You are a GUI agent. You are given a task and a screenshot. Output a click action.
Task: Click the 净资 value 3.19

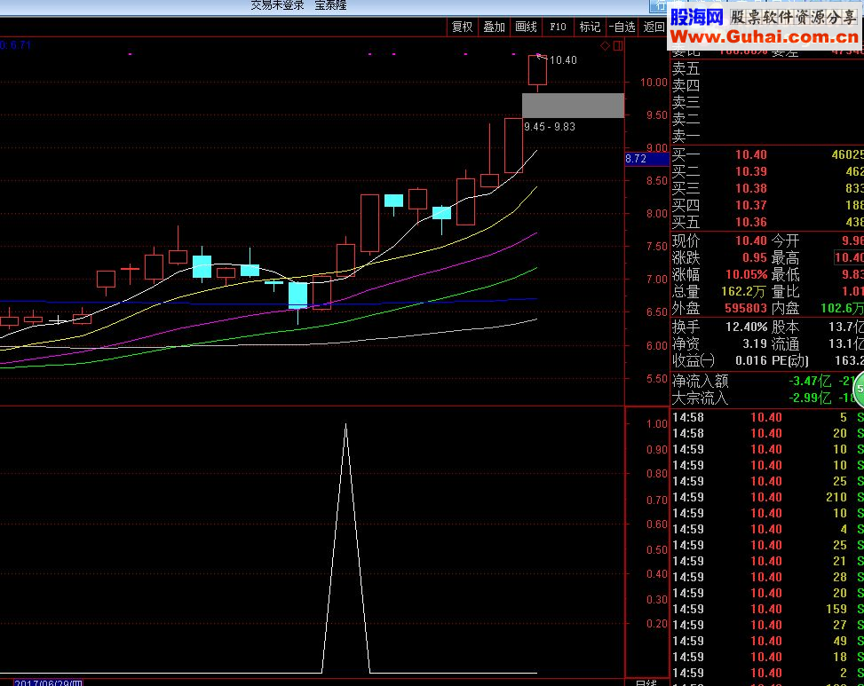click(x=755, y=343)
